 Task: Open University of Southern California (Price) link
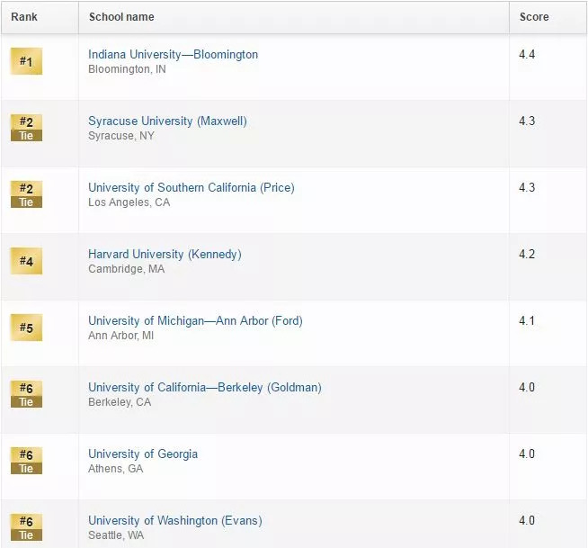point(192,188)
